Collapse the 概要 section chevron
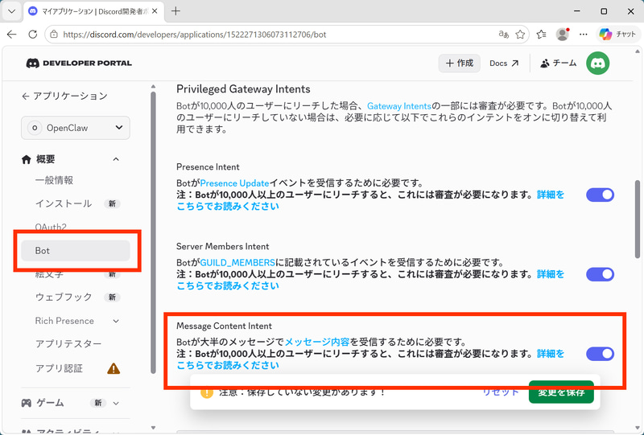The width and height of the screenshot is (644, 435). pos(116,159)
